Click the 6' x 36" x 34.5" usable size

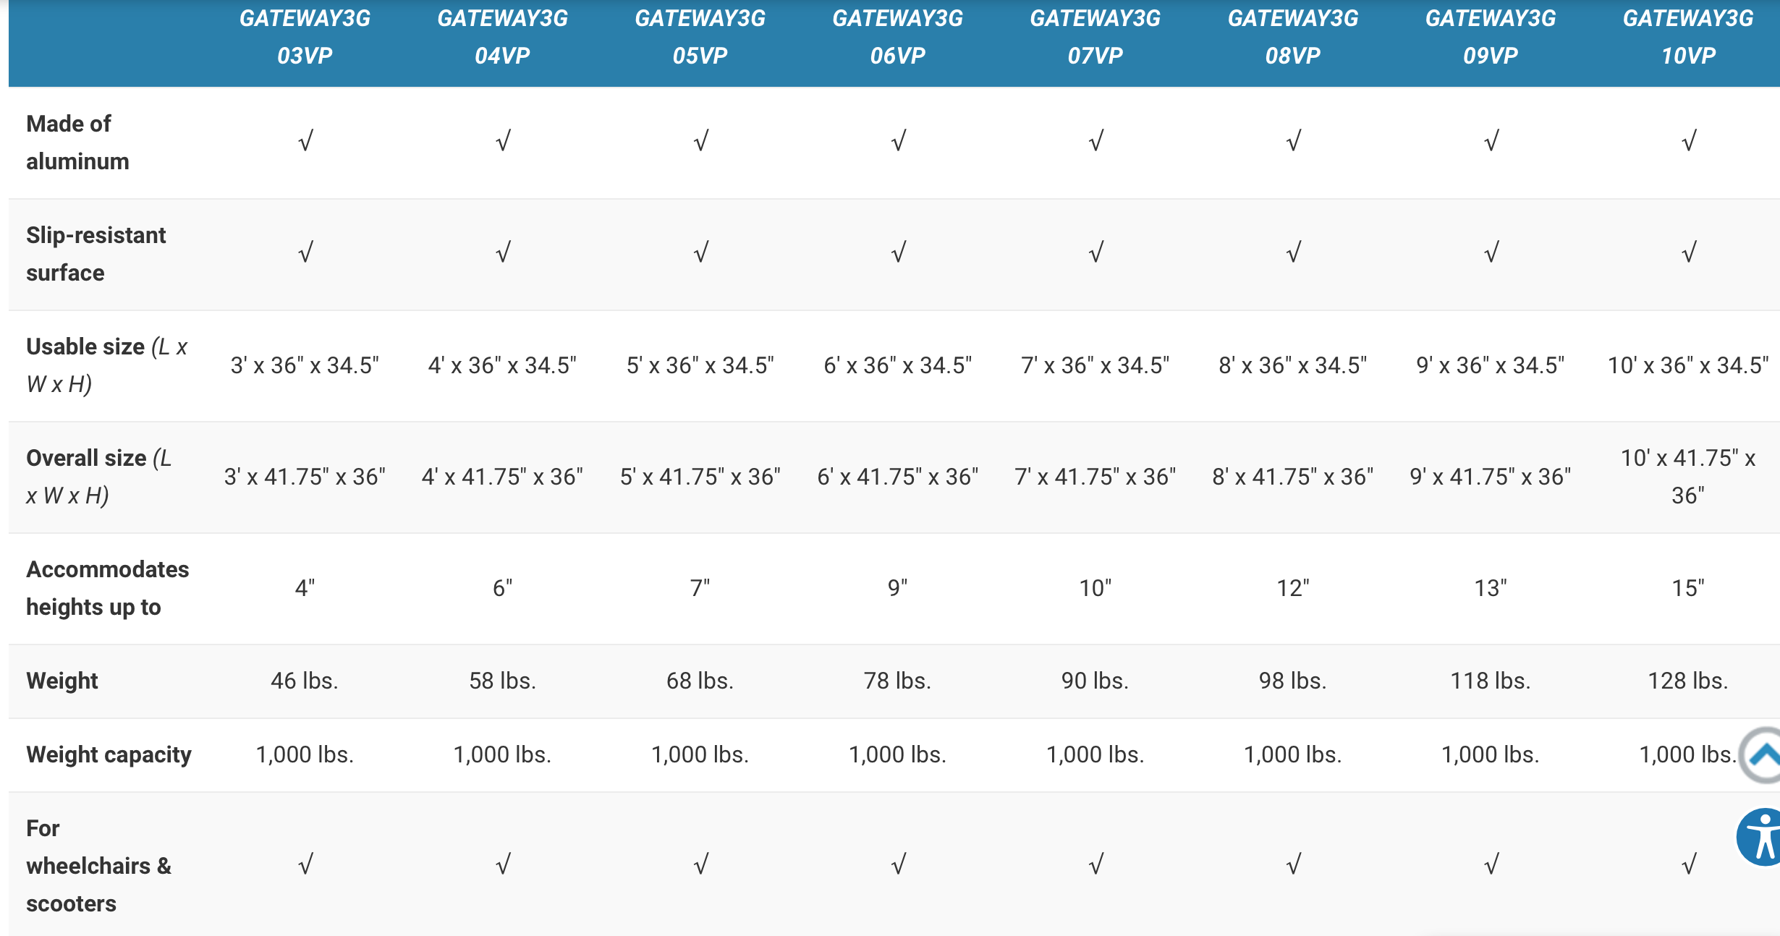[898, 365]
